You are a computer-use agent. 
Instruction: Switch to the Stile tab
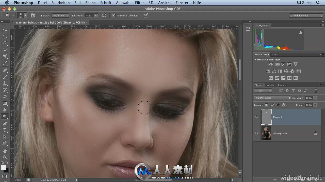(x=274, y=55)
